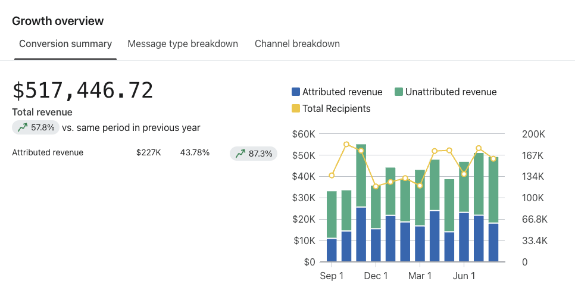The height and width of the screenshot is (300, 575).
Task: Click the Attributed revenue row label
Action: pos(48,152)
